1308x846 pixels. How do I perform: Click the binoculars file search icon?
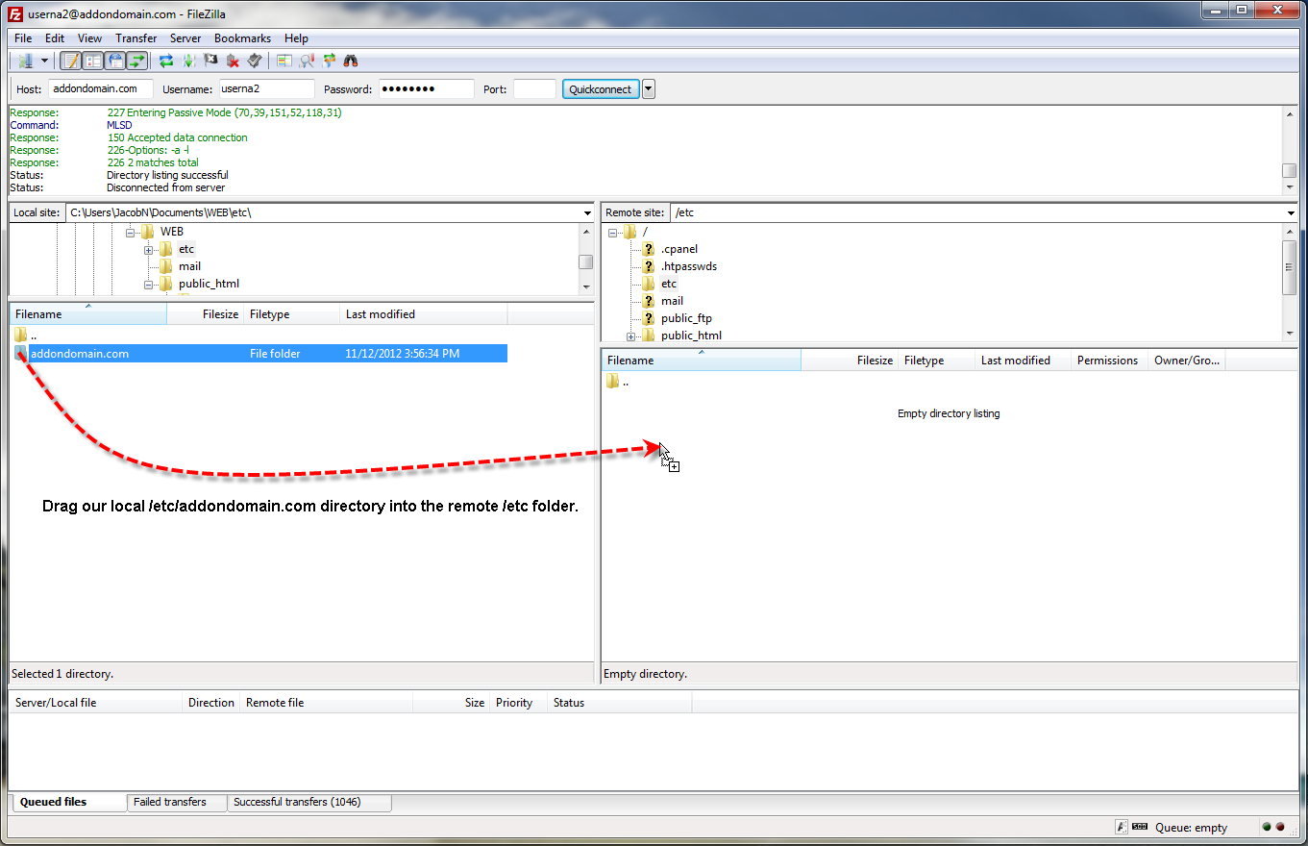[351, 61]
